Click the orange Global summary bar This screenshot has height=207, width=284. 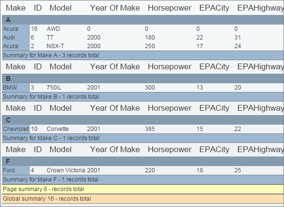pyautogui.click(x=143, y=199)
